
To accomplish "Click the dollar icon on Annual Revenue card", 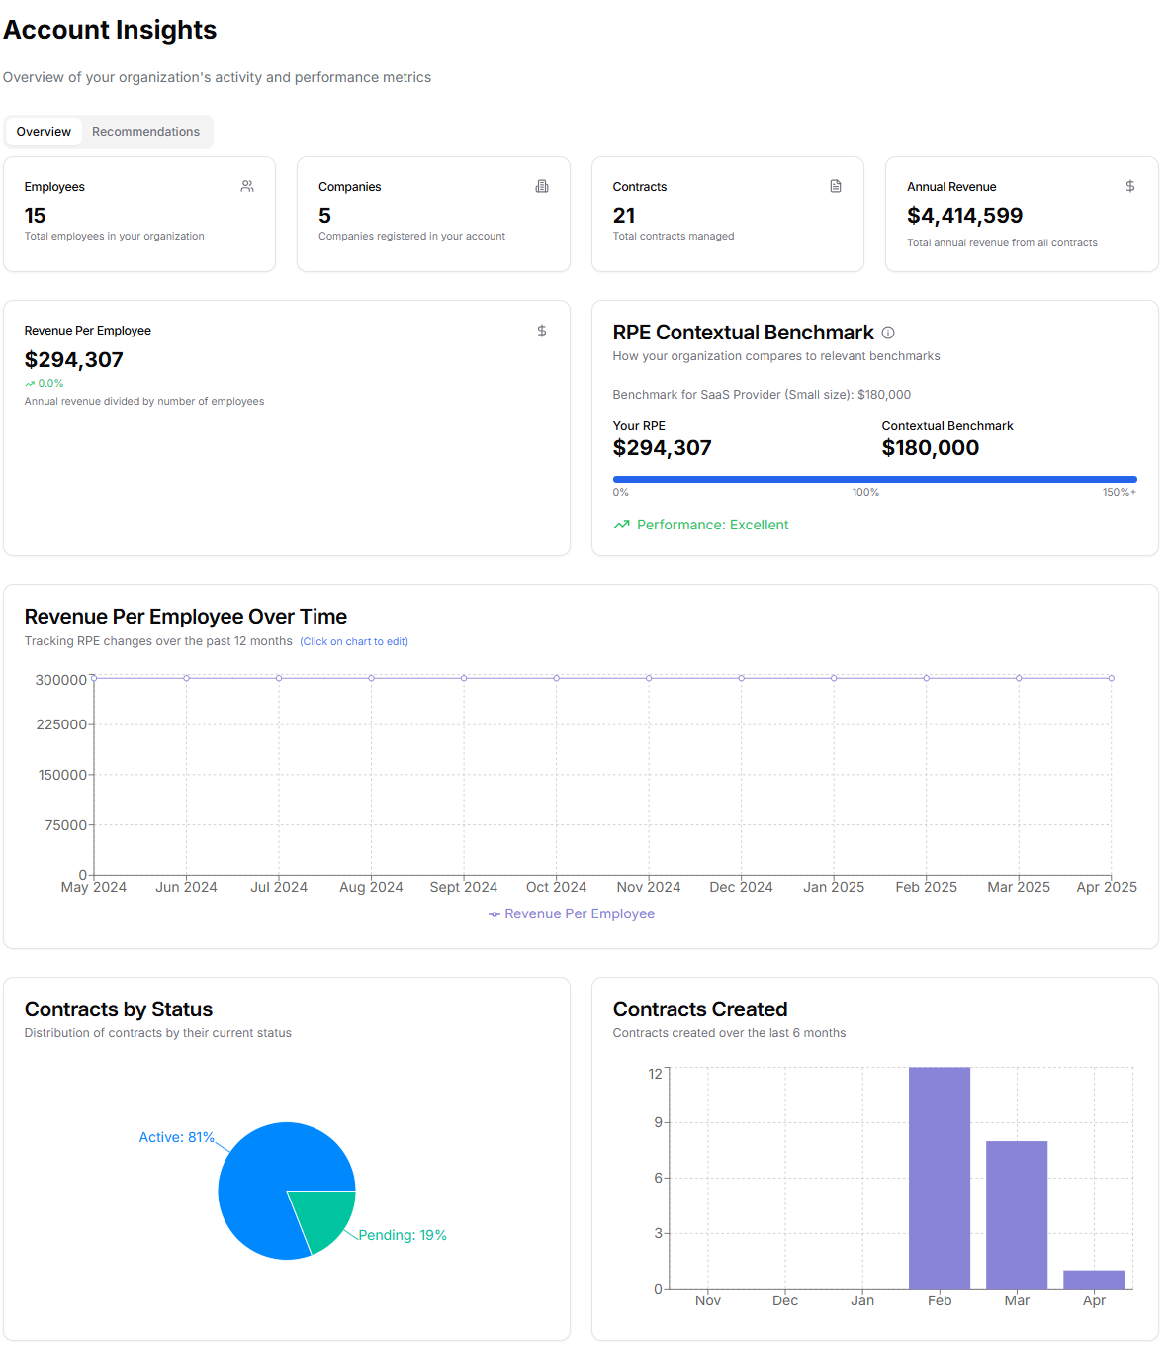I will point(1130,186).
